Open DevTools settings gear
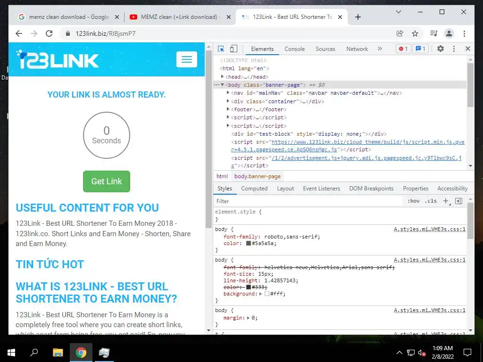 [441, 49]
